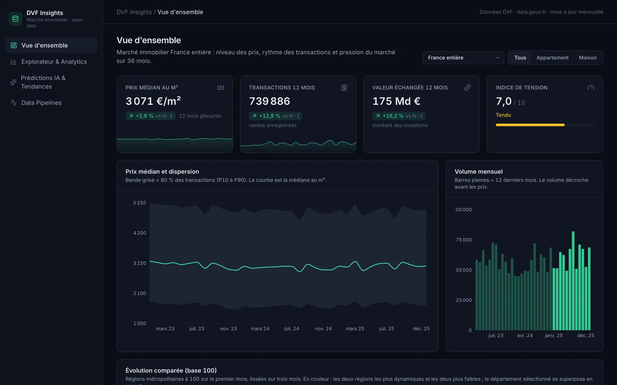The width and height of the screenshot is (617, 385).
Task: Click the Prix médian et dispersion heading
Action: tap(162, 172)
